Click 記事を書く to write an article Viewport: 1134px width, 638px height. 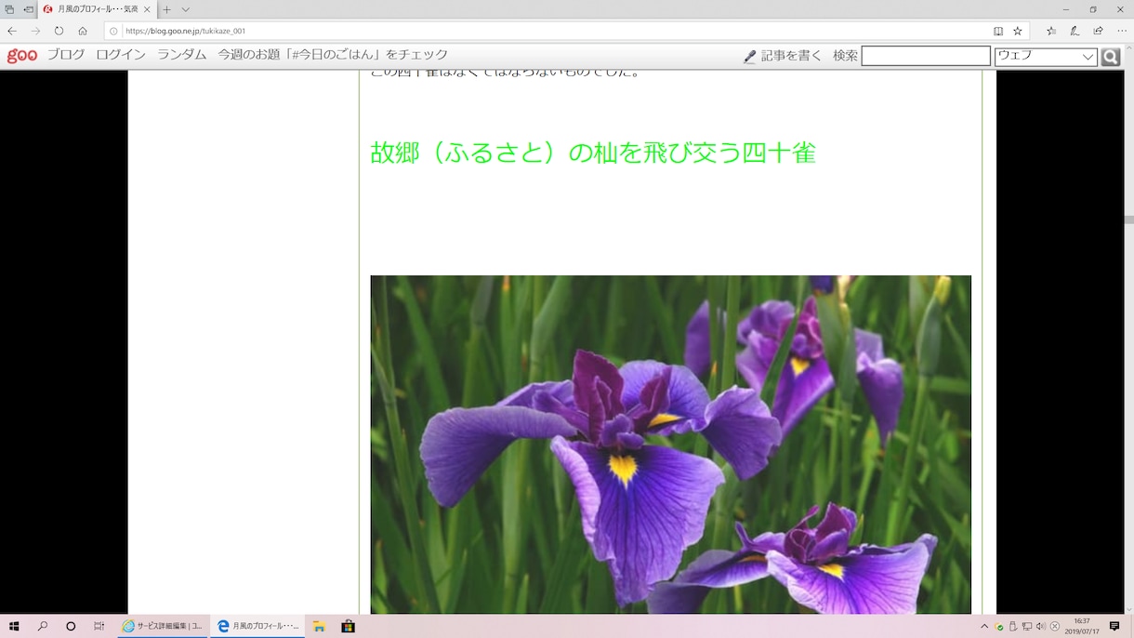click(x=784, y=56)
